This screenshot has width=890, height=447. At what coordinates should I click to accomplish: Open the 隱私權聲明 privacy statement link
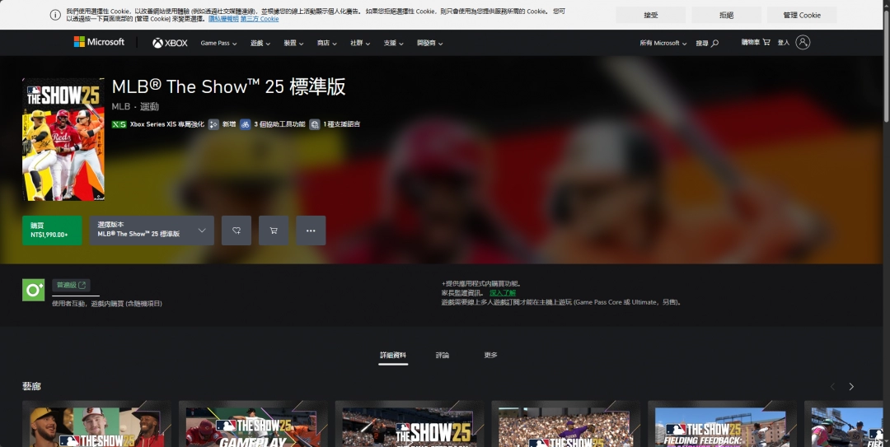pyautogui.click(x=223, y=19)
